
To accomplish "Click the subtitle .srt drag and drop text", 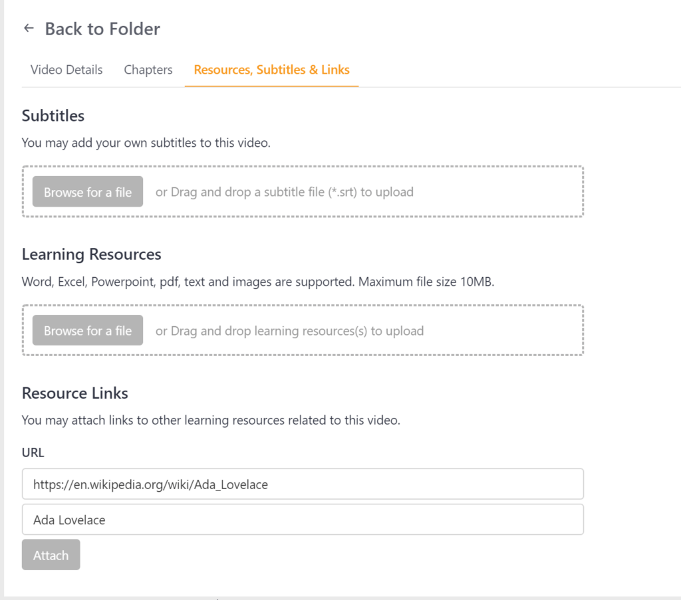I will [x=284, y=192].
